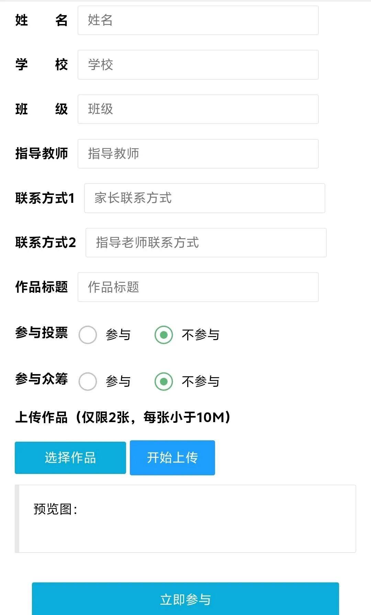This screenshot has height=615, width=371.
Task: Submit with the 立即参与 button
Action: (185, 599)
